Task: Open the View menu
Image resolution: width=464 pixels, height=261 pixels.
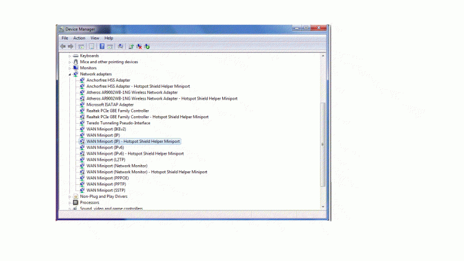Action: click(95, 38)
